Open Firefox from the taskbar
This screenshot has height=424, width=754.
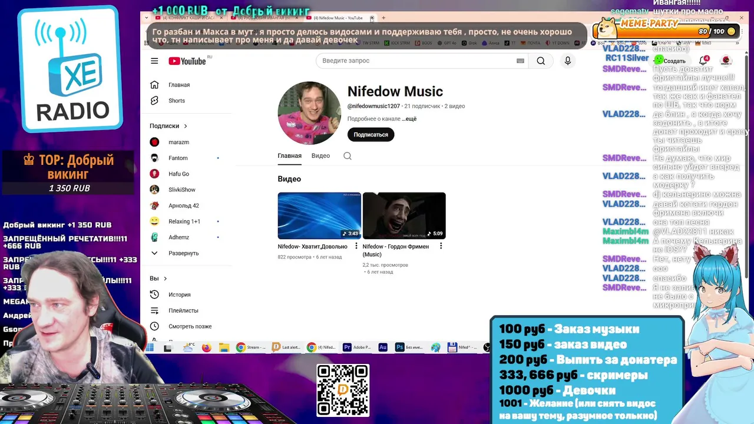pyautogui.click(x=206, y=347)
